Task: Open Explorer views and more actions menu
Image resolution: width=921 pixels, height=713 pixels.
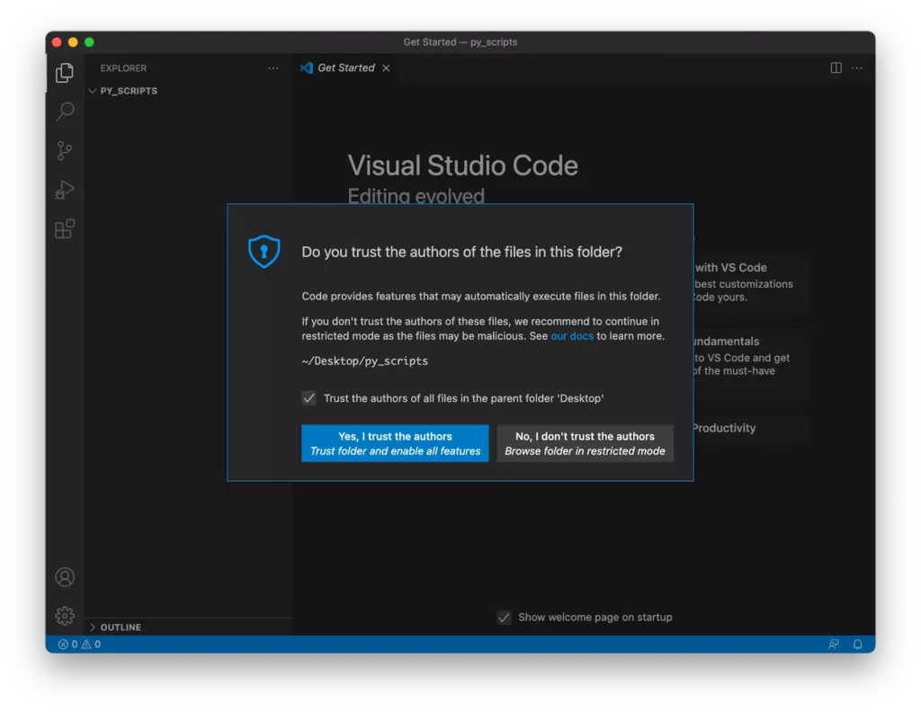Action: pos(273,68)
